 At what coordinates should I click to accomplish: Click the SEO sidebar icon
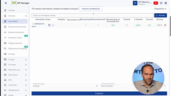(5, 80)
